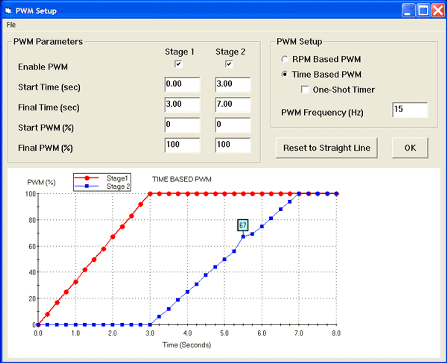
Task: Click Stage1 red marker in legend
Action: [87, 178]
